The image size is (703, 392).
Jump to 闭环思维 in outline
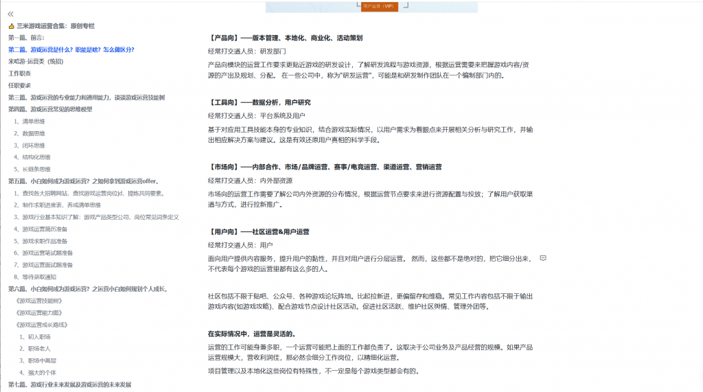pos(34,145)
